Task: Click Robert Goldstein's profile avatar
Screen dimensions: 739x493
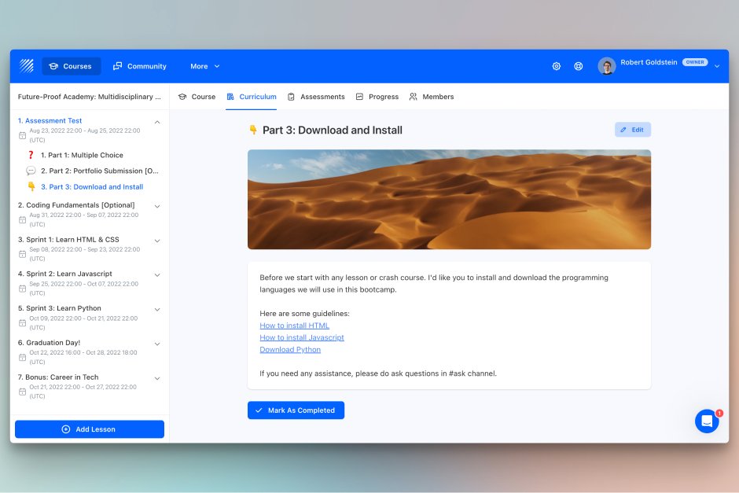Action: coord(607,66)
